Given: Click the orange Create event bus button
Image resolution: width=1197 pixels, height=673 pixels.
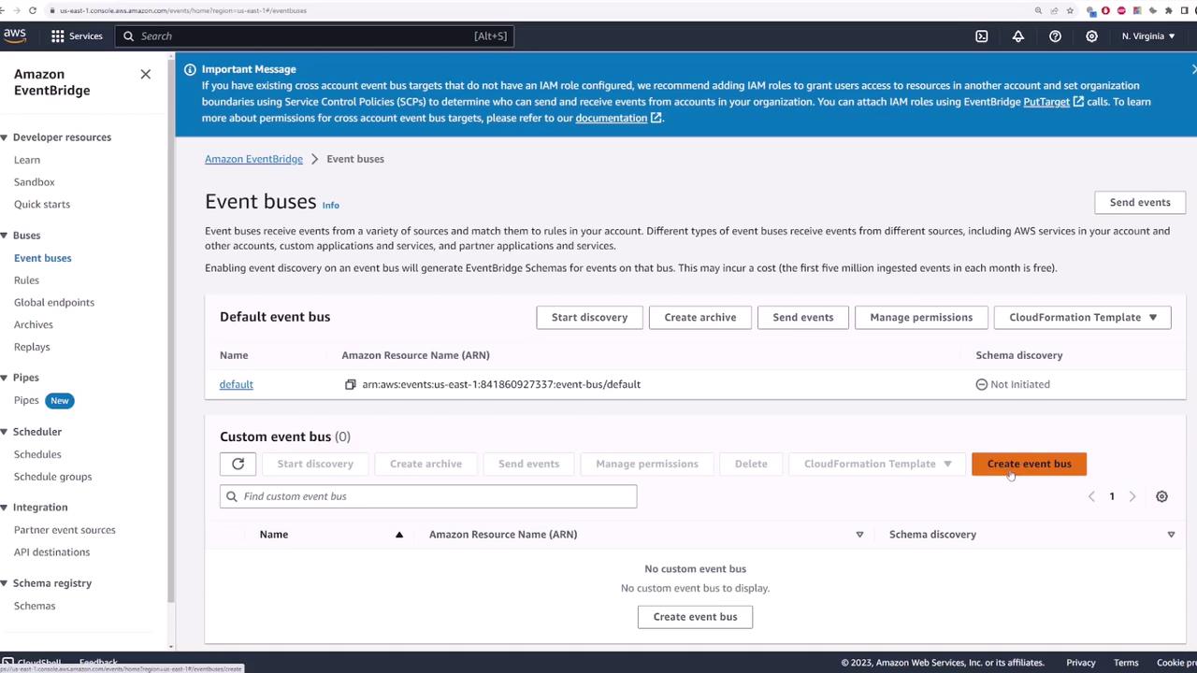Looking at the screenshot, I should pyautogui.click(x=1029, y=464).
